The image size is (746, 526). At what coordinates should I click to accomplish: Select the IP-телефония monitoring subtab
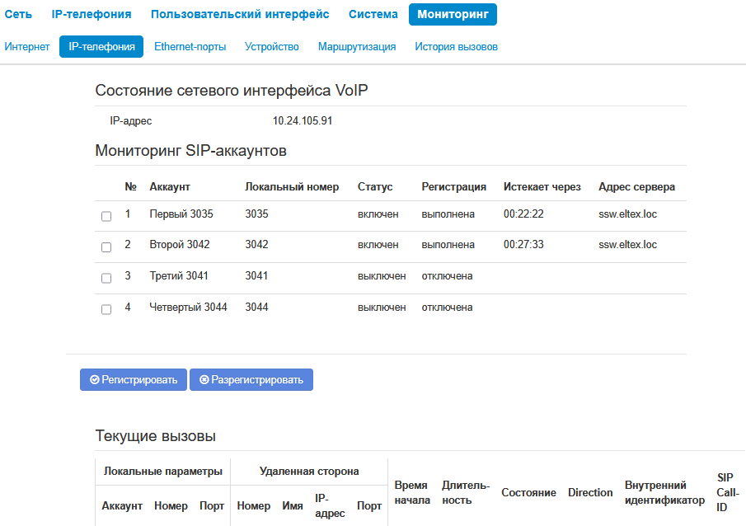(101, 47)
